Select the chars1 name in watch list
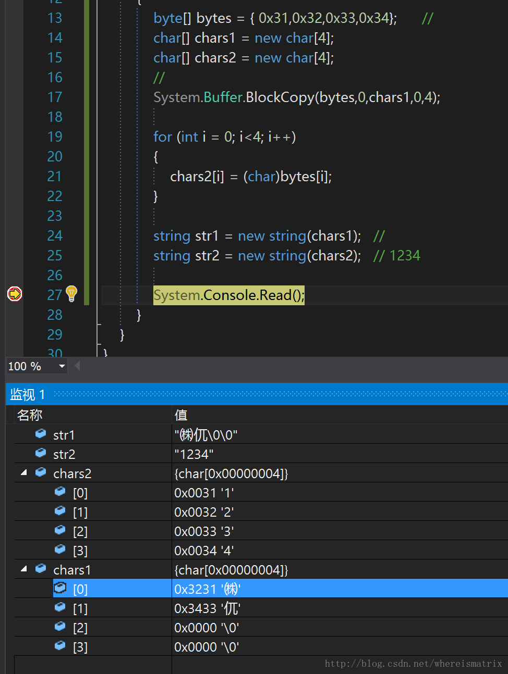Viewport: 508px width, 674px height. click(x=72, y=570)
